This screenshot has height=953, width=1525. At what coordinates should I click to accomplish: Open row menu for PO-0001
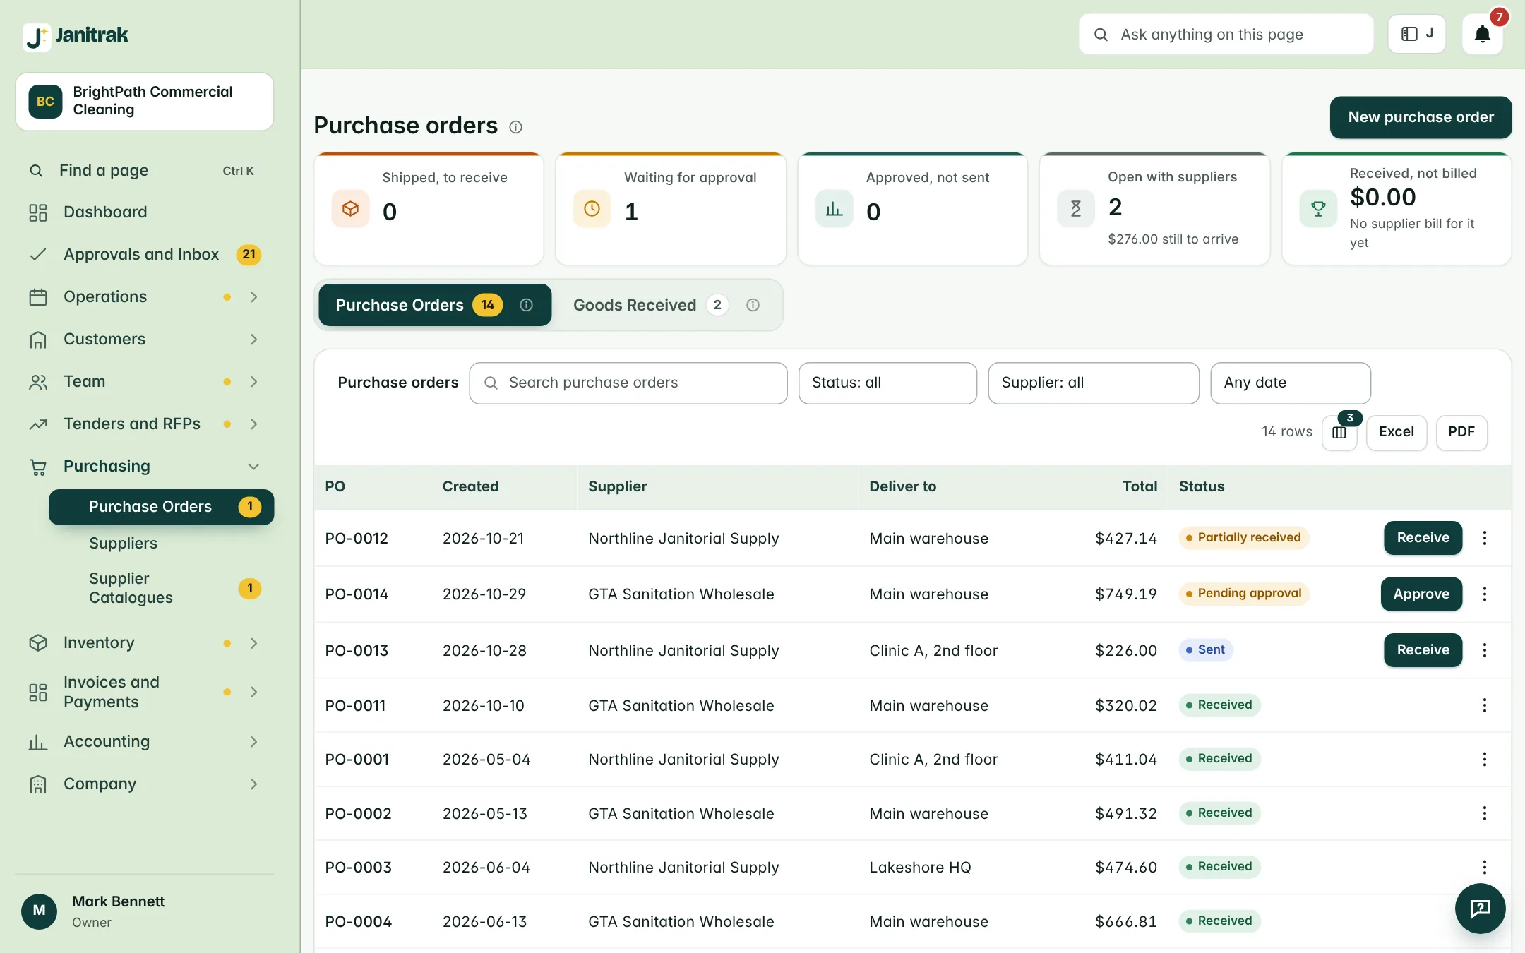[x=1485, y=759]
